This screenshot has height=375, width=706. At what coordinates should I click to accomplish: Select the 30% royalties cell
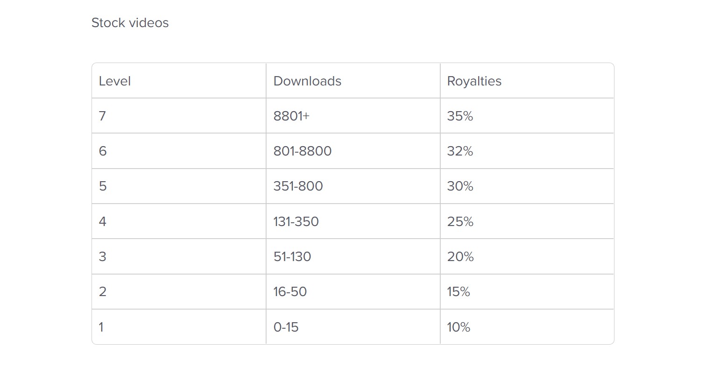click(x=460, y=186)
